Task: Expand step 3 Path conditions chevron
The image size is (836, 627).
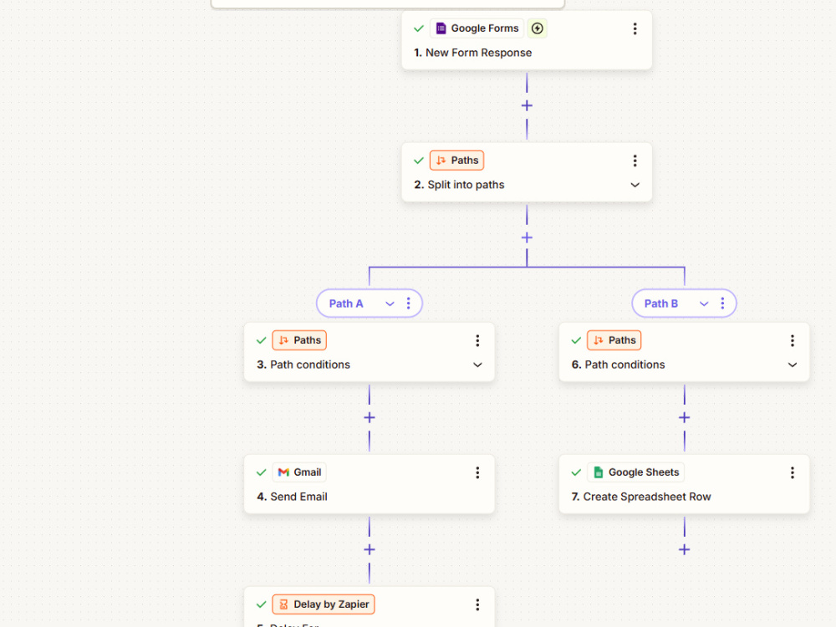Action: tap(477, 365)
